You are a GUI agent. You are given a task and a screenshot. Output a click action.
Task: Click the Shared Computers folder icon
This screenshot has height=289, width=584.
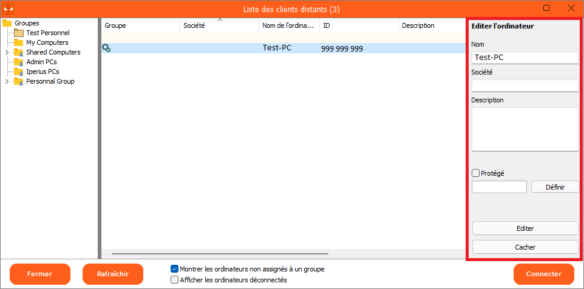pos(19,53)
